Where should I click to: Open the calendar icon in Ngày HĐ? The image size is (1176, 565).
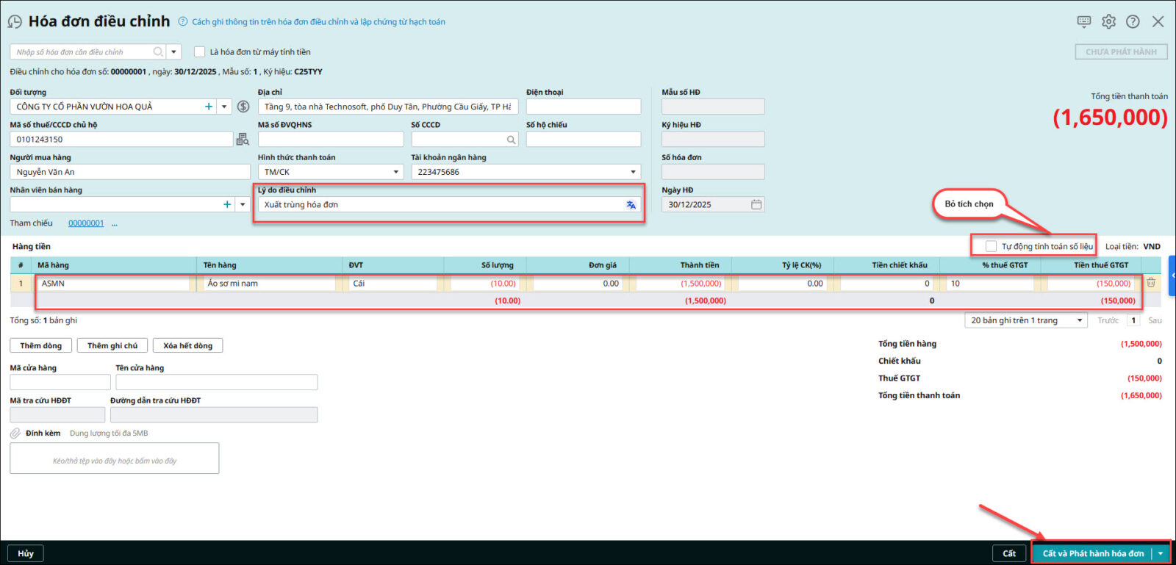pos(756,205)
